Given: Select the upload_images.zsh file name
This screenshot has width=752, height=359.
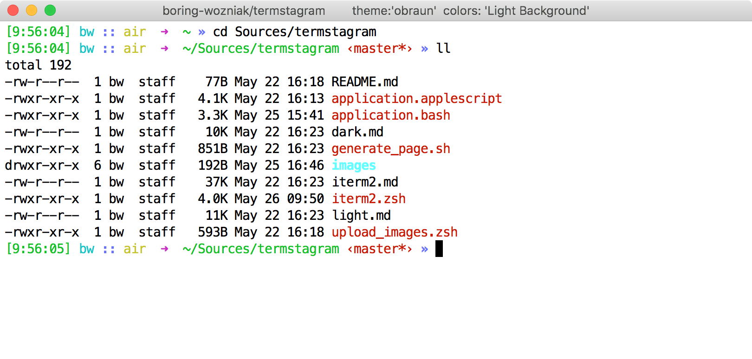Looking at the screenshot, I should (x=395, y=232).
